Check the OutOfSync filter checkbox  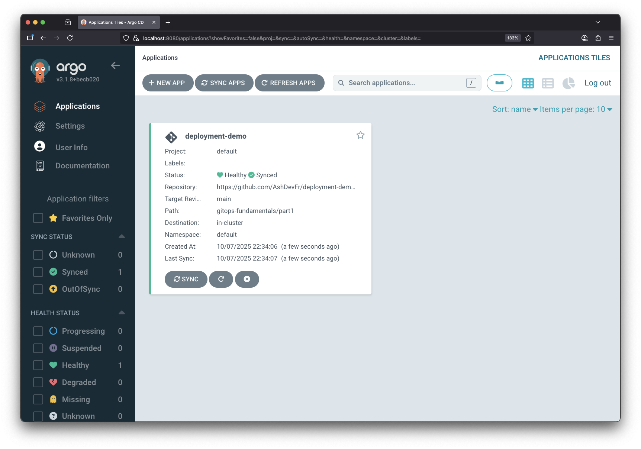(x=38, y=289)
